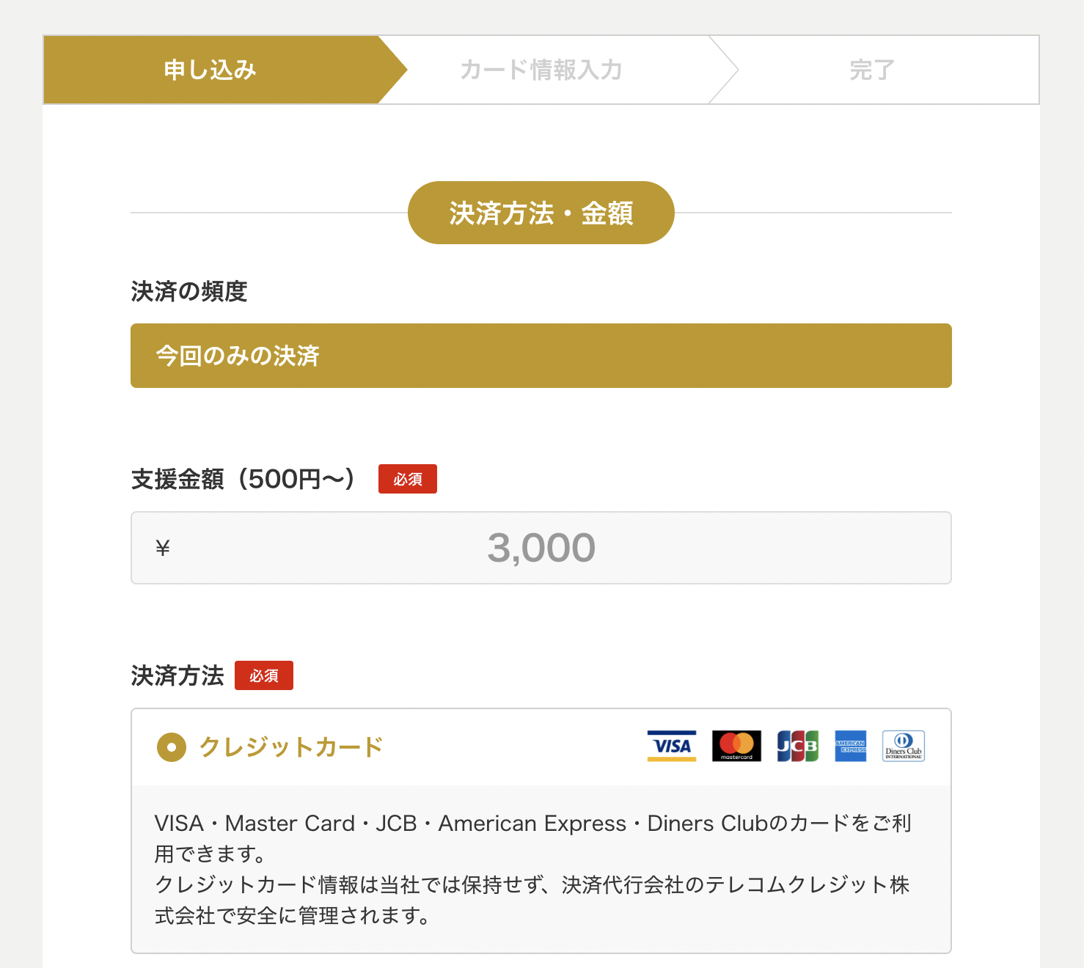Select the 今回のみの決済 frequency option
The width and height of the screenshot is (1084, 968).
coord(541,356)
